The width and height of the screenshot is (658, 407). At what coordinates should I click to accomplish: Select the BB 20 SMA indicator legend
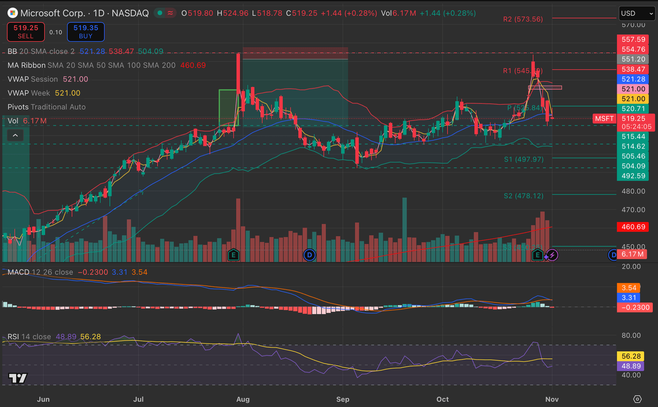point(41,51)
